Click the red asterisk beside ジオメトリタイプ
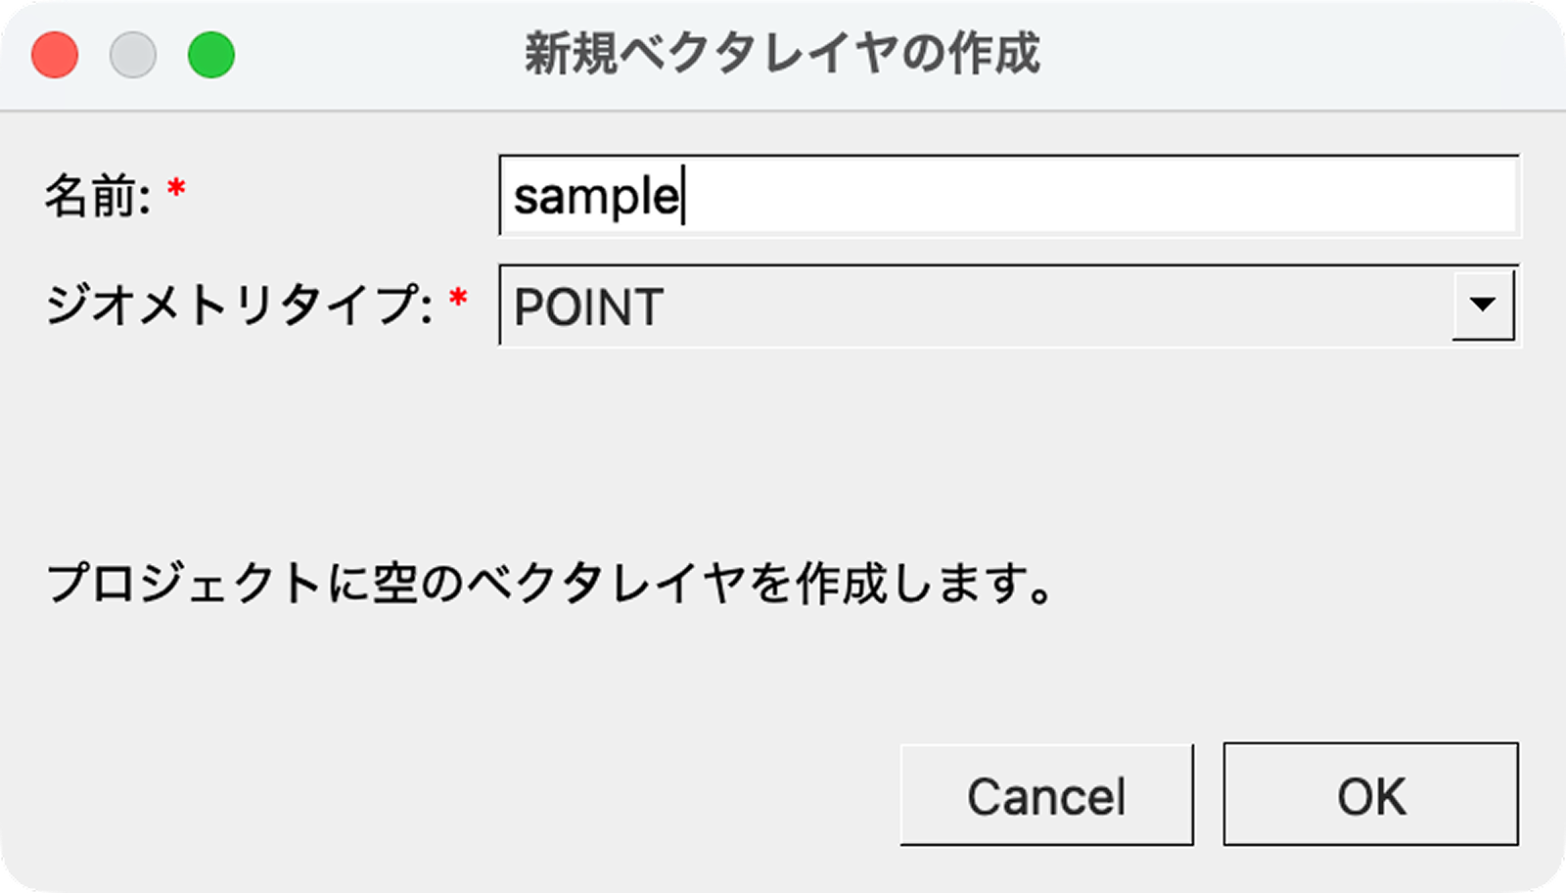1566x893 pixels. coord(458,300)
